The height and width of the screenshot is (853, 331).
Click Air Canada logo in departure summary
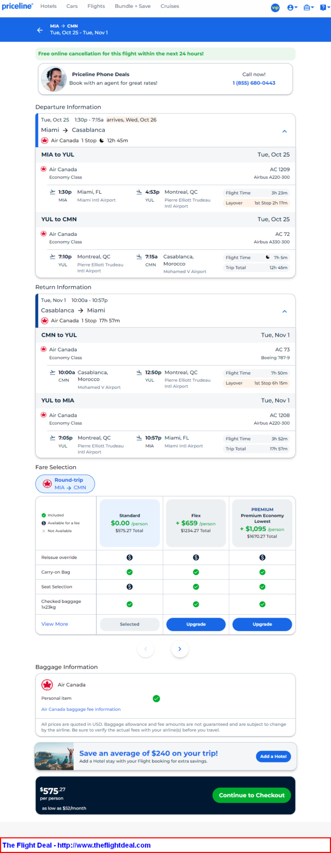(44, 140)
